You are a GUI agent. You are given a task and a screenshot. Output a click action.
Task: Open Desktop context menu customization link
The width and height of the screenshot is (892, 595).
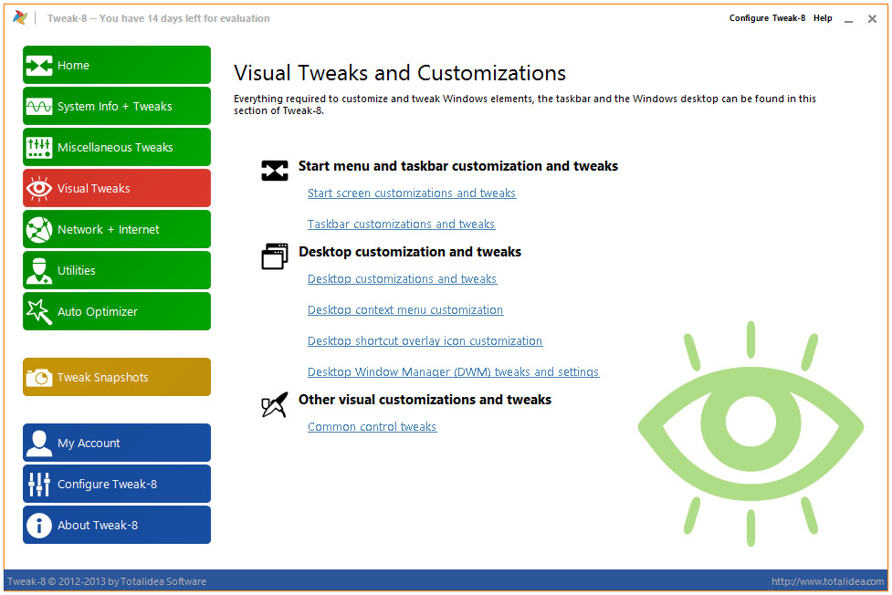(x=405, y=310)
